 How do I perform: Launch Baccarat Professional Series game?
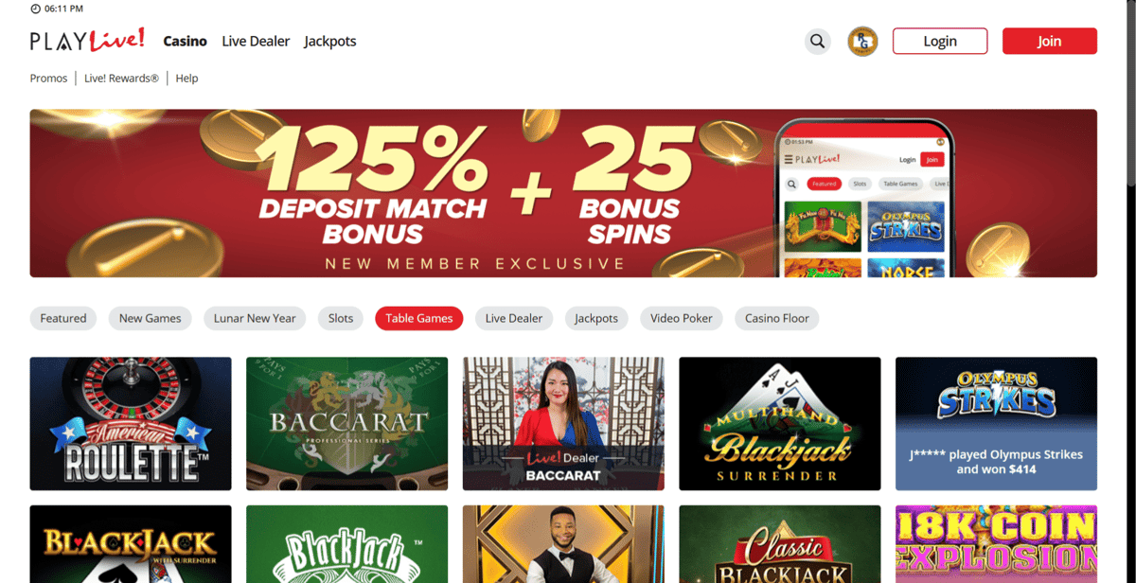tap(346, 423)
